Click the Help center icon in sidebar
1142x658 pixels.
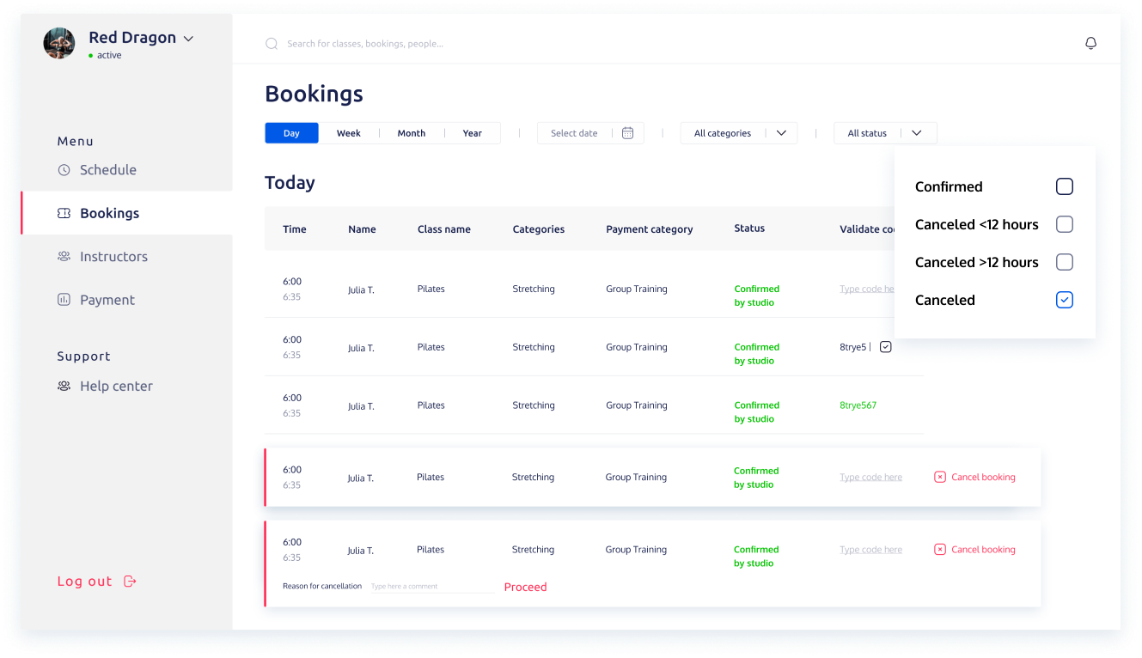pyautogui.click(x=64, y=387)
